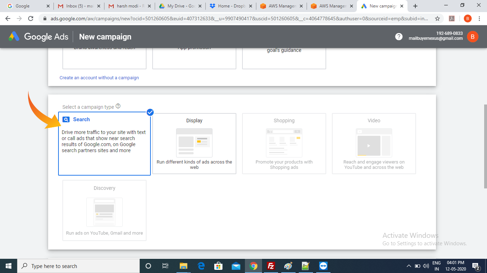Open a new browser tab with plus
487x273 pixels.
[x=415, y=6]
